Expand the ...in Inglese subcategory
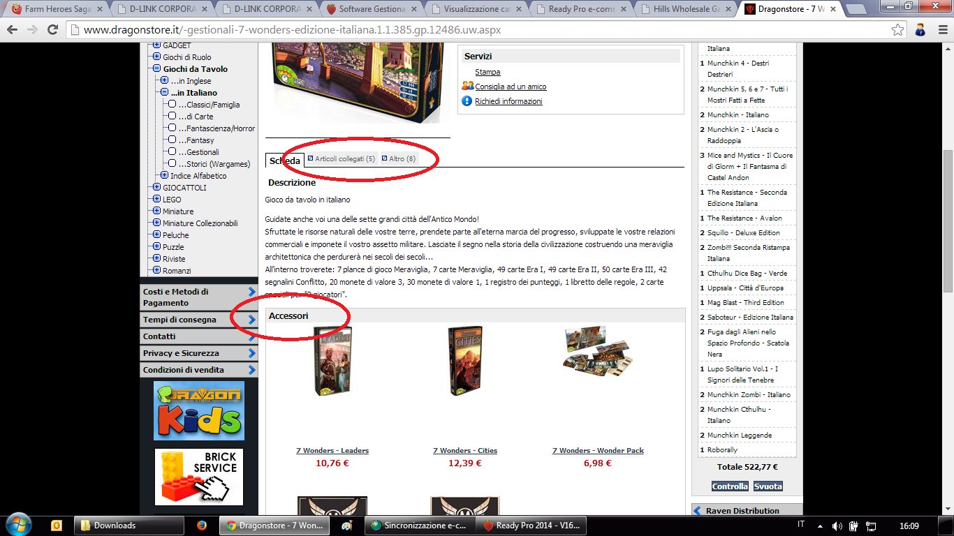 (x=164, y=81)
